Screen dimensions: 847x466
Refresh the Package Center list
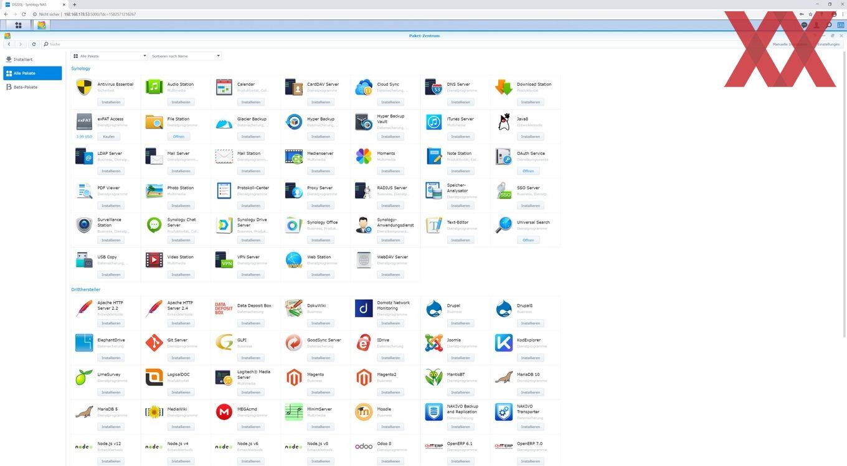pyautogui.click(x=34, y=44)
